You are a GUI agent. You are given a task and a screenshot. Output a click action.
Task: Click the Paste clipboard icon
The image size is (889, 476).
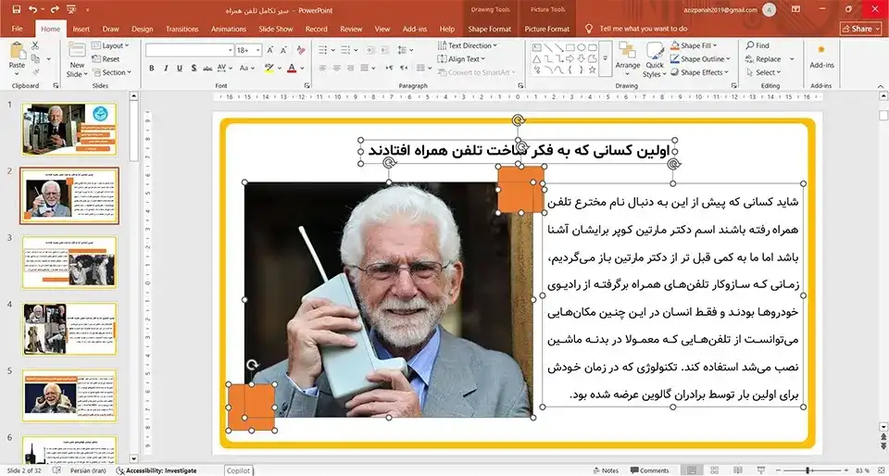(17, 50)
